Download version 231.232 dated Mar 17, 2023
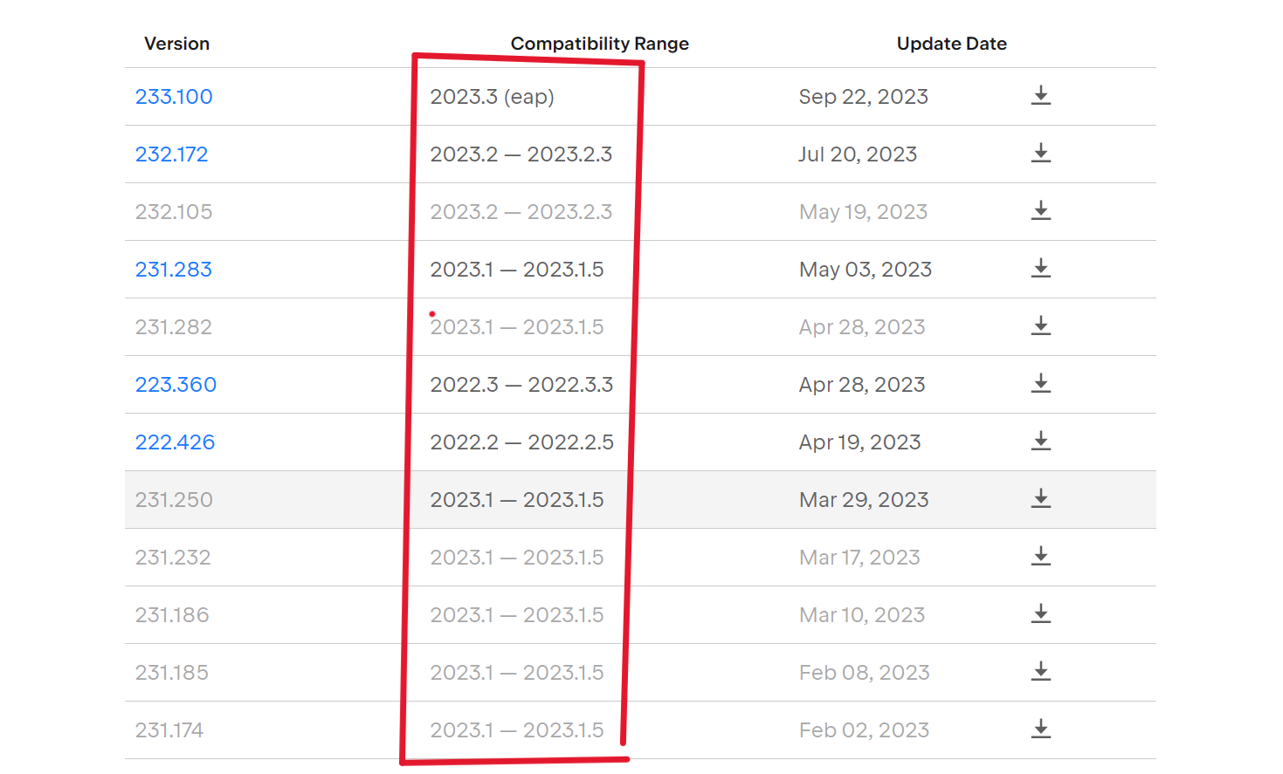This screenshot has height=774, width=1283. [x=1040, y=557]
